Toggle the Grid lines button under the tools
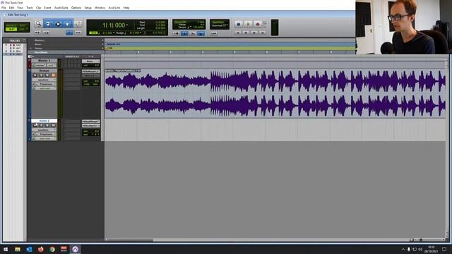This screenshot has width=452, height=254. tap(69, 33)
